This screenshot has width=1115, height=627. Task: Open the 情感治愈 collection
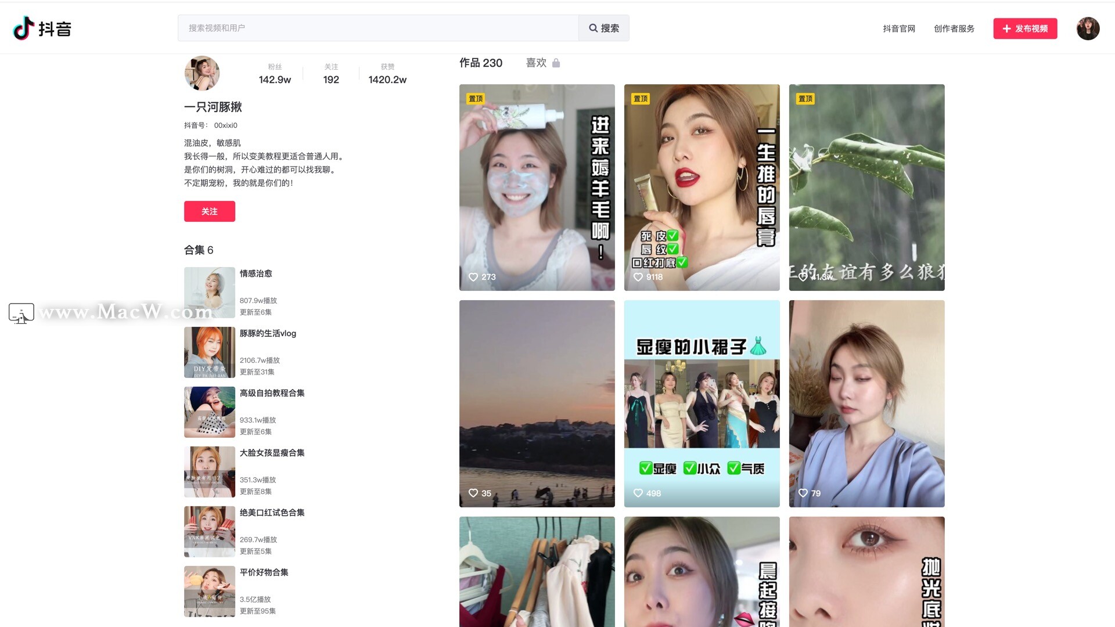pyautogui.click(x=256, y=273)
